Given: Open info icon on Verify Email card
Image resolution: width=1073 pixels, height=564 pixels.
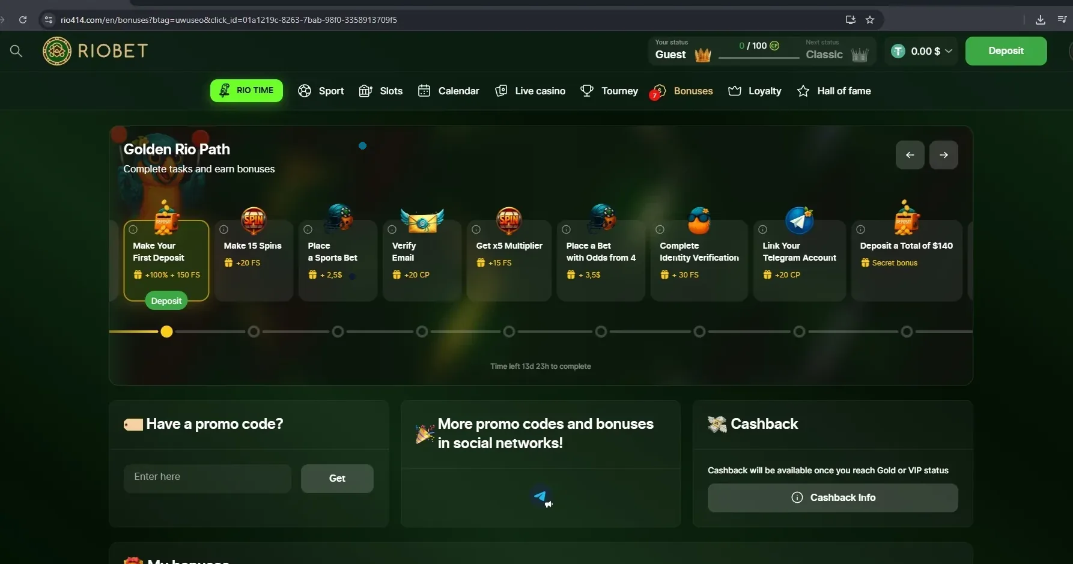Looking at the screenshot, I should (392, 229).
